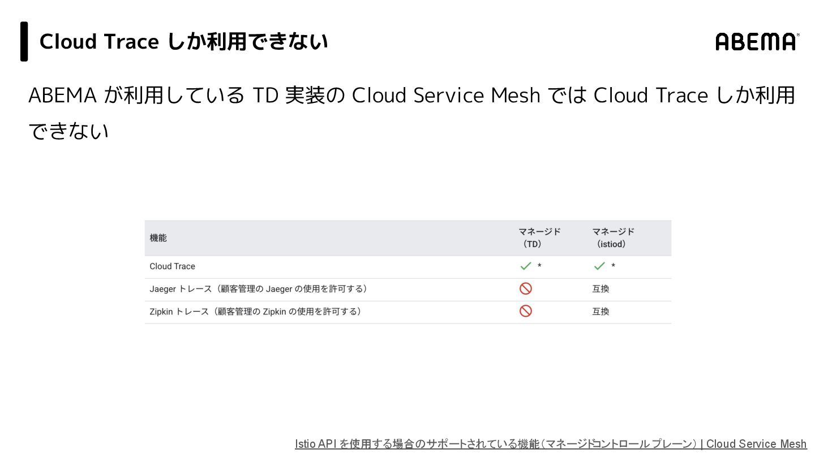Click the Cloud Service Mesh text ending the footer link
Viewport: 815px width, 458px height.
tap(756, 444)
